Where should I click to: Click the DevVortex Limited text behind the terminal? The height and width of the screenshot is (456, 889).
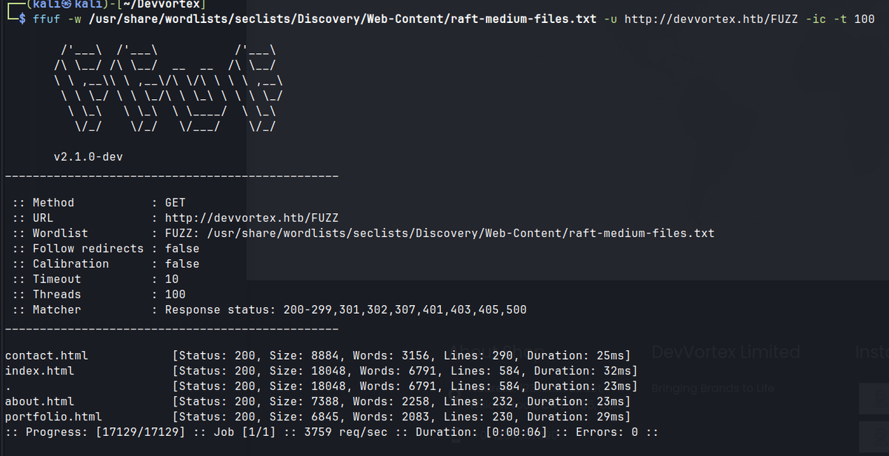coord(726,352)
